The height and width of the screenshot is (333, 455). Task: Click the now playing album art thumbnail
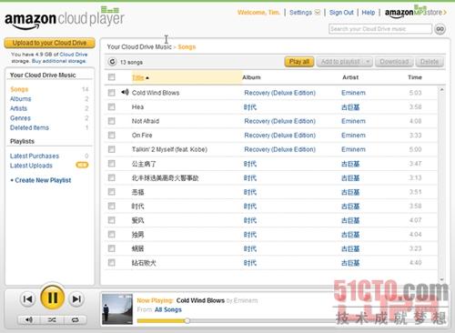pyautogui.click(x=117, y=308)
